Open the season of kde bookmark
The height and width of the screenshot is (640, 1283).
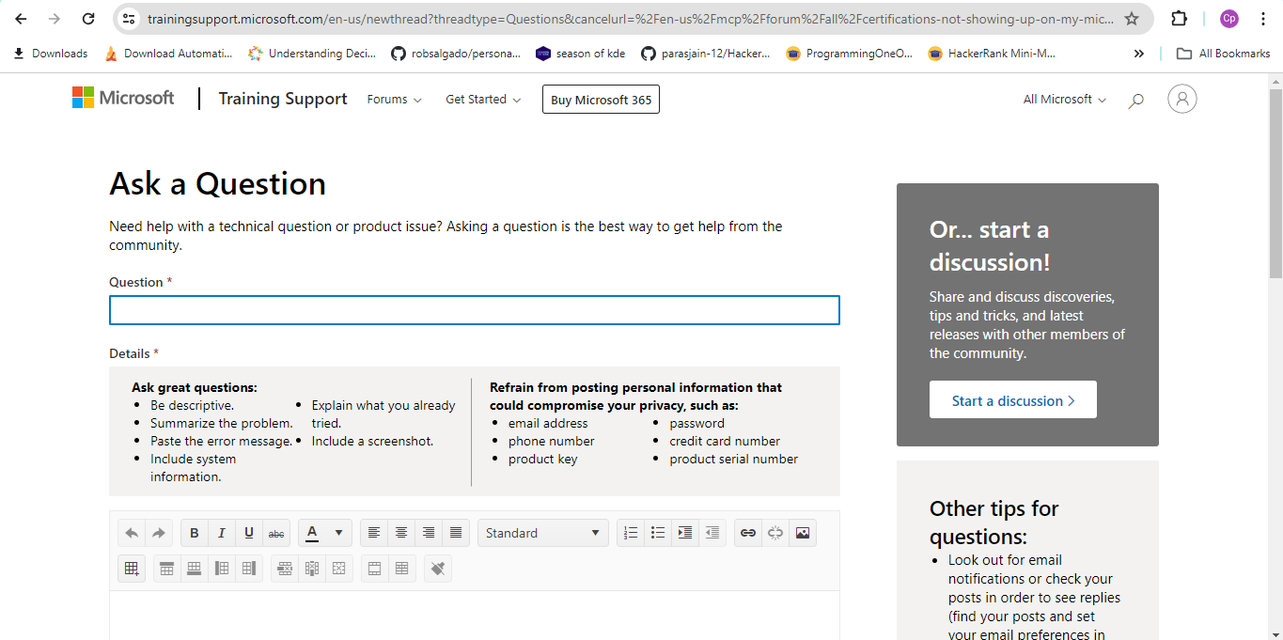[x=580, y=54]
